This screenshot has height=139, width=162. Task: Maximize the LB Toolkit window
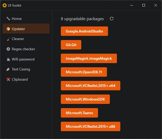tap(144, 5)
